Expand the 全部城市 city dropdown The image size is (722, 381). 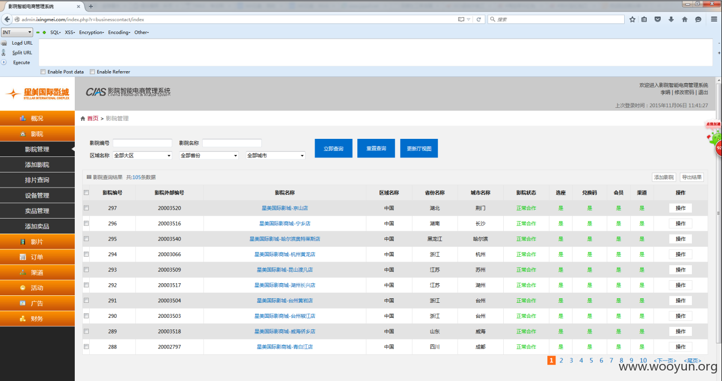click(275, 155)
